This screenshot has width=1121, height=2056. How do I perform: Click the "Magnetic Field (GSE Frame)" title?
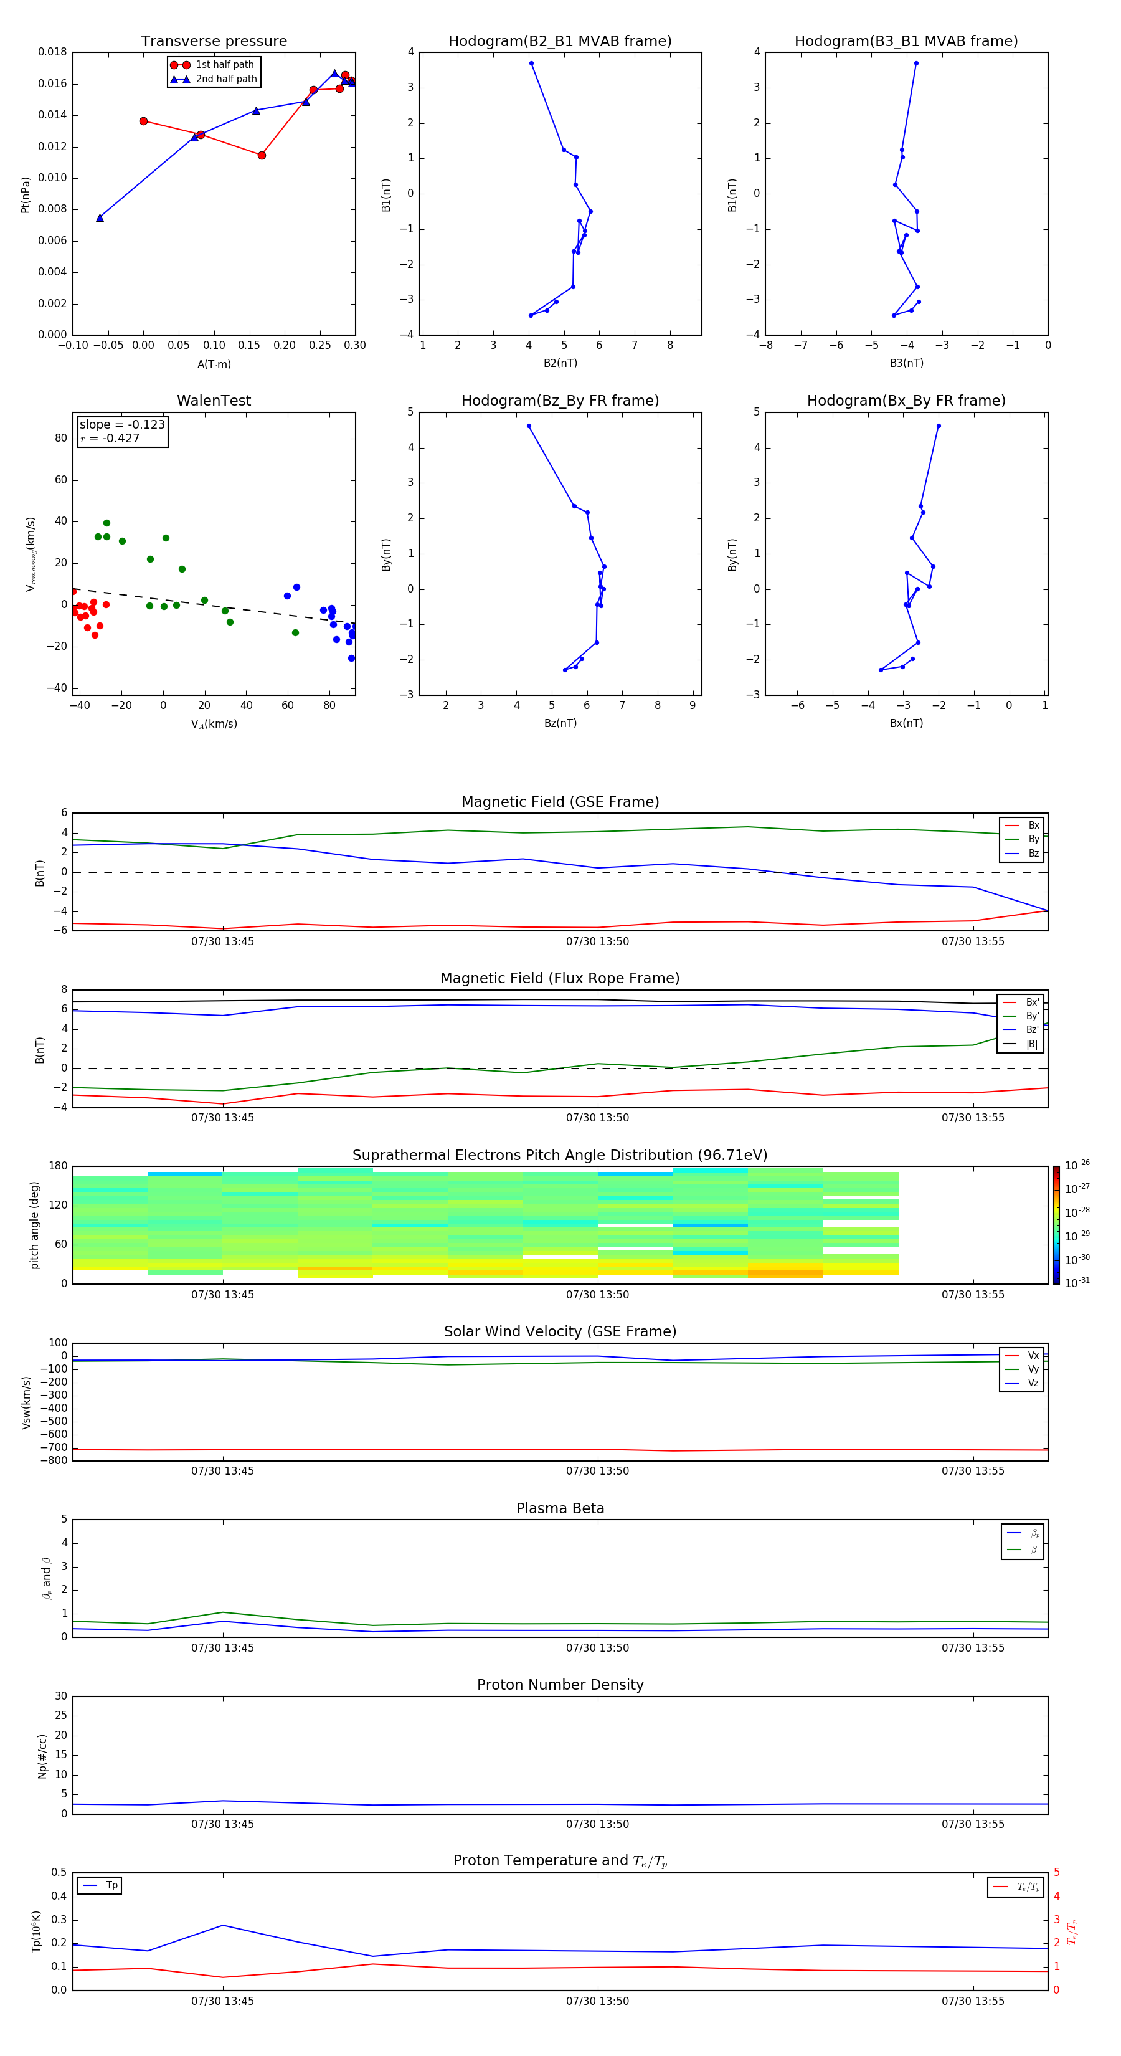pyautogui.click(x=560, y=802)
